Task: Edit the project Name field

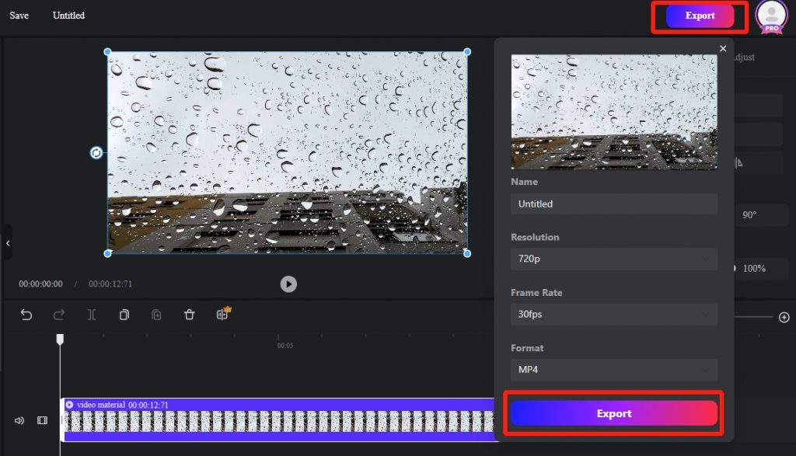Action: click(614, 204)
